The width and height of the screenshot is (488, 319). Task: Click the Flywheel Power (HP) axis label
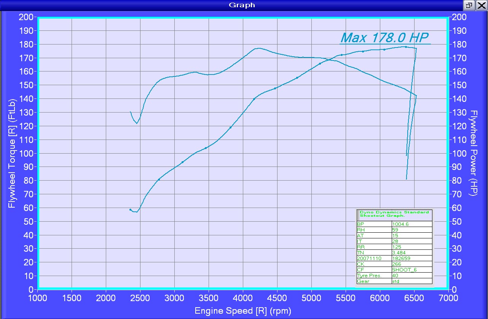coord(474,153)
